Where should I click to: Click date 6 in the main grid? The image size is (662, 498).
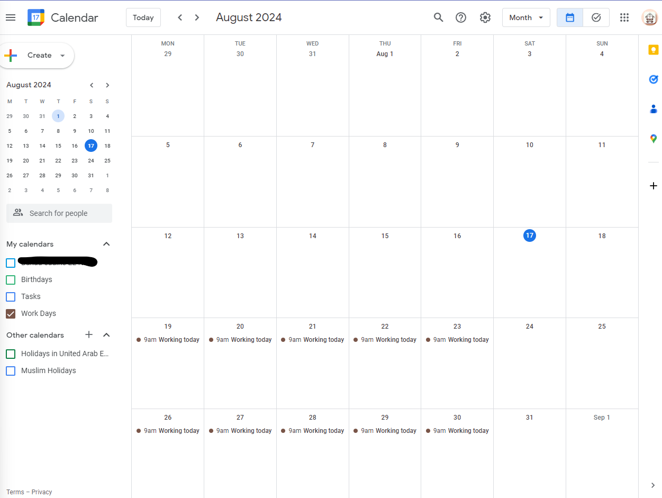[240, 145]
